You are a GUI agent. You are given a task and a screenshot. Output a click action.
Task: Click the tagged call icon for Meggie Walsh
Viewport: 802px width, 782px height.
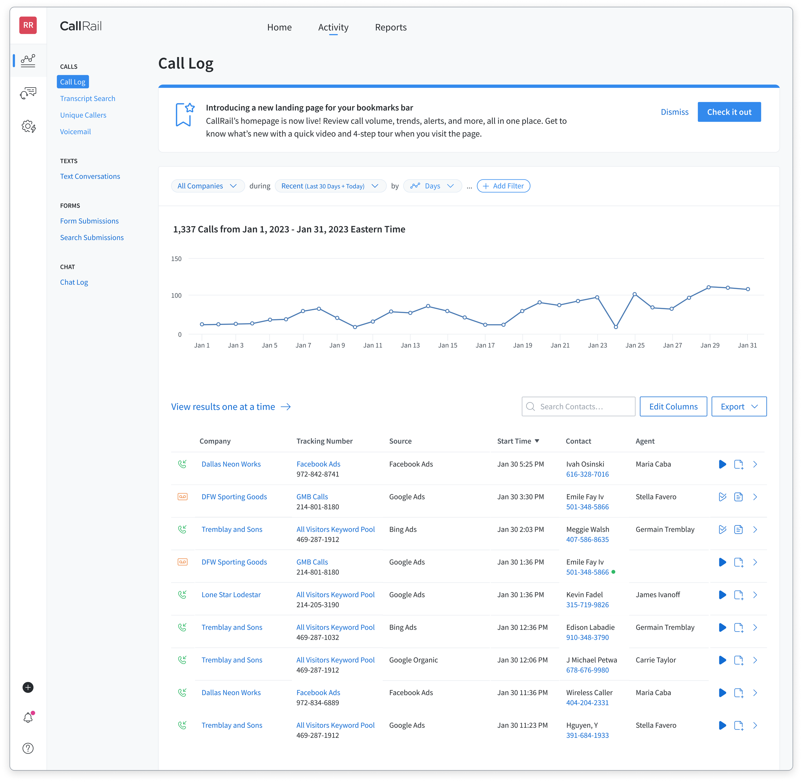[x=722, y=530]
